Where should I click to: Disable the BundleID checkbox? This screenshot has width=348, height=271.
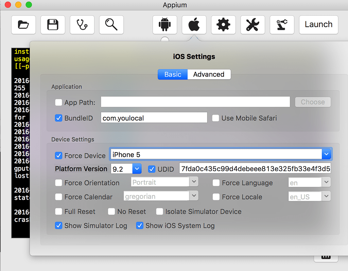pos(58,118)
